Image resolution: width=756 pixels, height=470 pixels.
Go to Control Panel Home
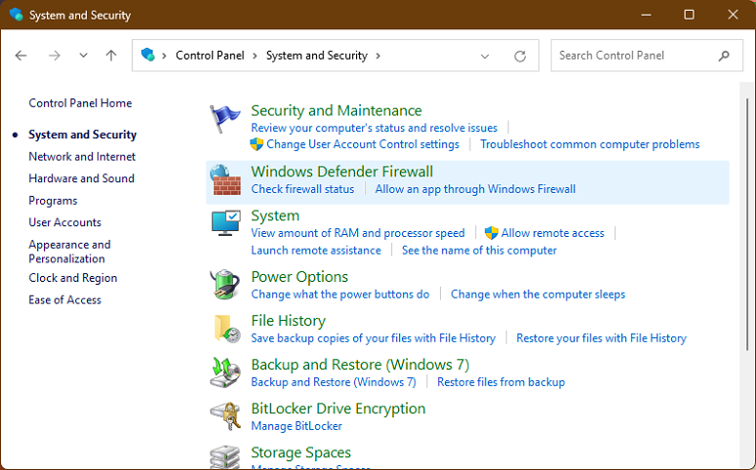pos(80,103)
